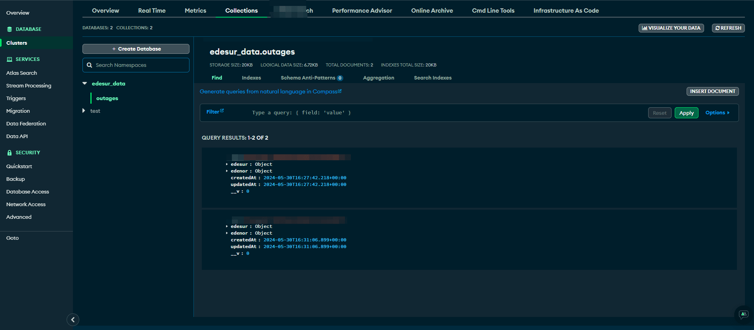The height and width of the screenshot is (330, 754).
Task: Open the Indexes sub-tab
Action: (251, 78)
